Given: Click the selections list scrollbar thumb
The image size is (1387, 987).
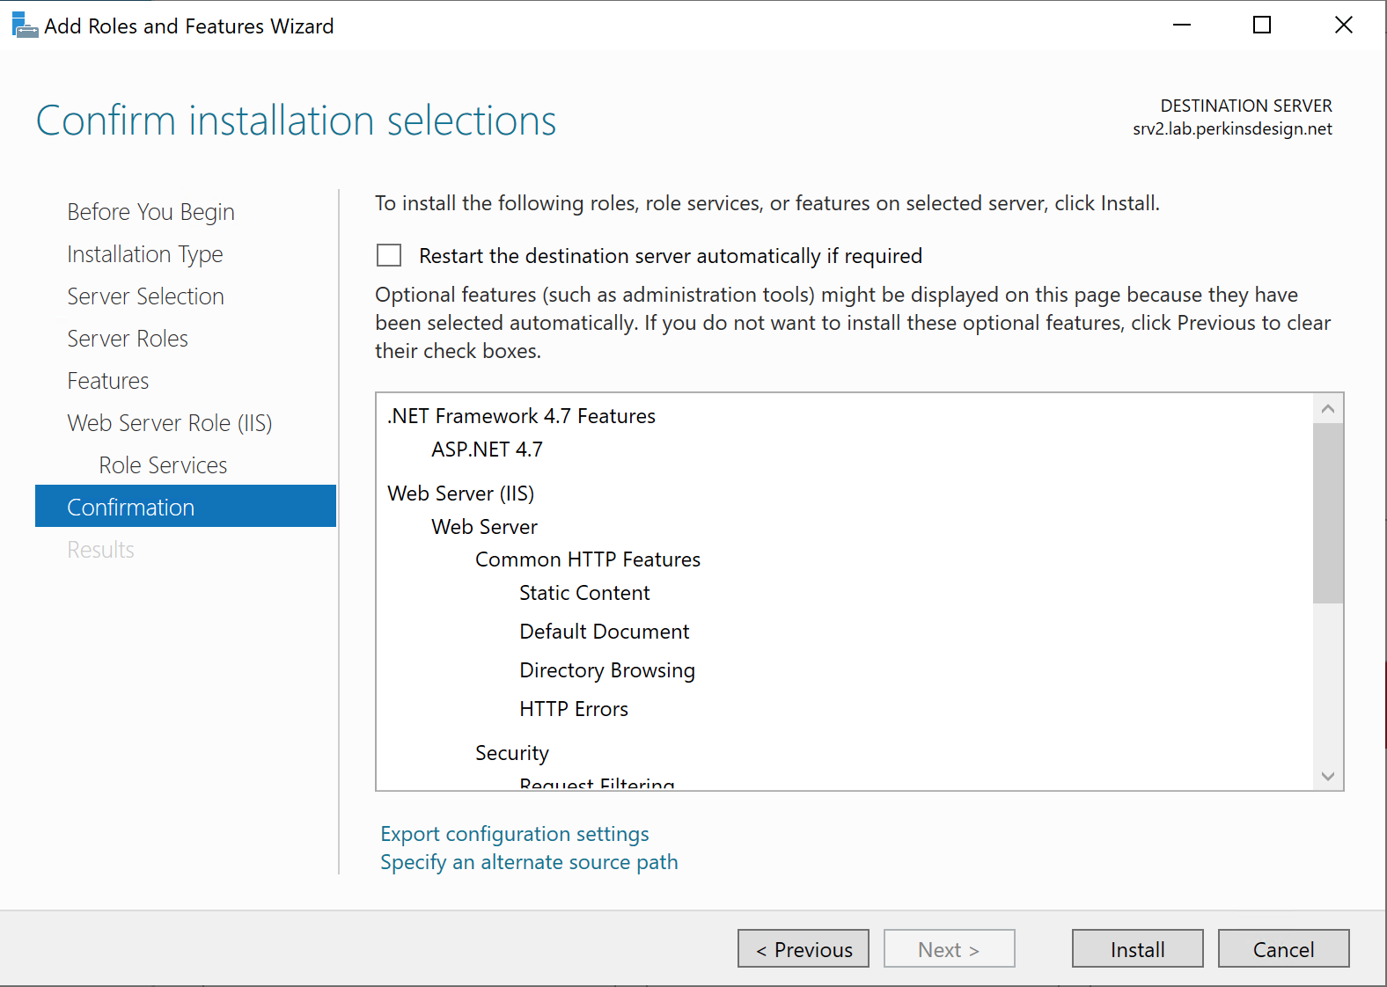Looking at the screenshot, I should (1328, 513).
